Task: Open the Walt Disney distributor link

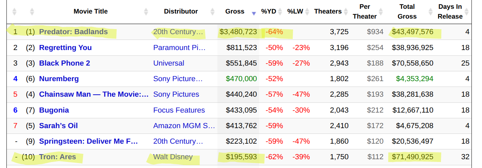Action: [173, 157]
